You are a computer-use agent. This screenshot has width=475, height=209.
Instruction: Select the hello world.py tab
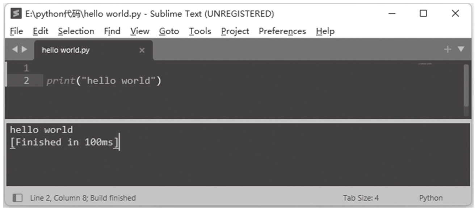66,50
